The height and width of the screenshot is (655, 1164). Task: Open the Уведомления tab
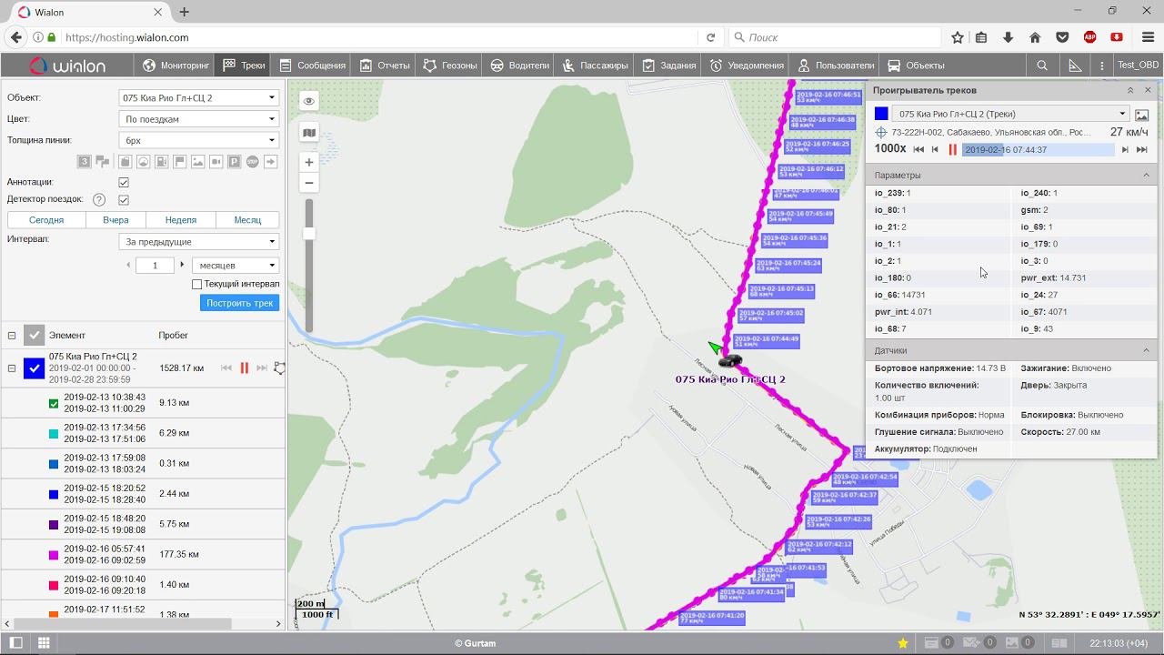coord(747,65)
